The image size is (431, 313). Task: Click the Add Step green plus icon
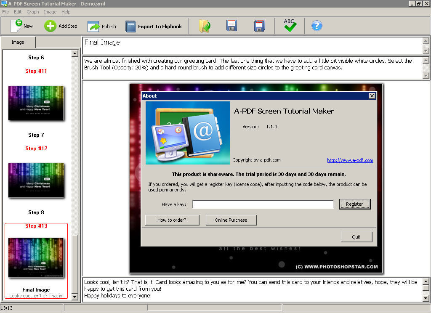[x=50, y=26]
